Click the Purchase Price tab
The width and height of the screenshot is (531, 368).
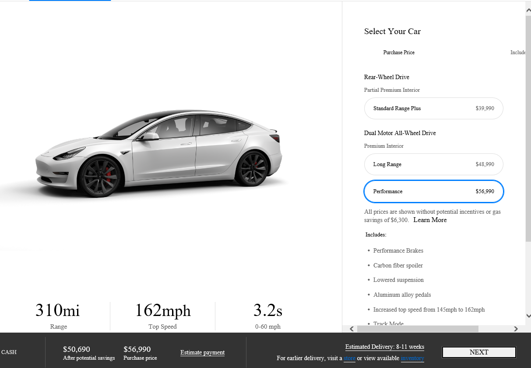tap(399, 52)
